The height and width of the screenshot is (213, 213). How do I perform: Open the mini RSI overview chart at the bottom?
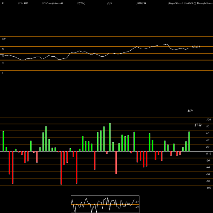point(105,204)
